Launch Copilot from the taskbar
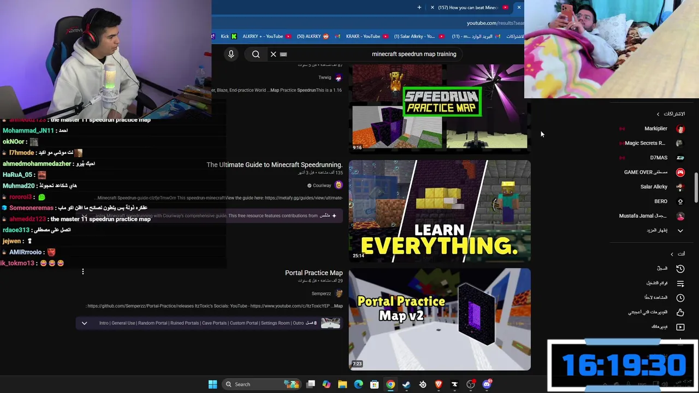The width and height of the screenshot is (699, 393). pos(327,384)
